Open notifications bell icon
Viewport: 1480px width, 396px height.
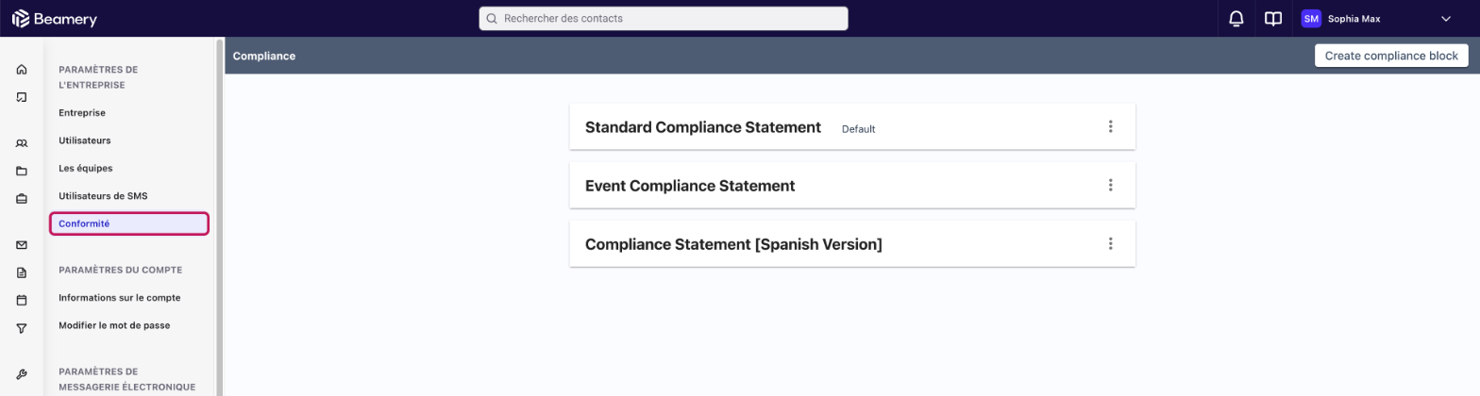(1236, 19)
